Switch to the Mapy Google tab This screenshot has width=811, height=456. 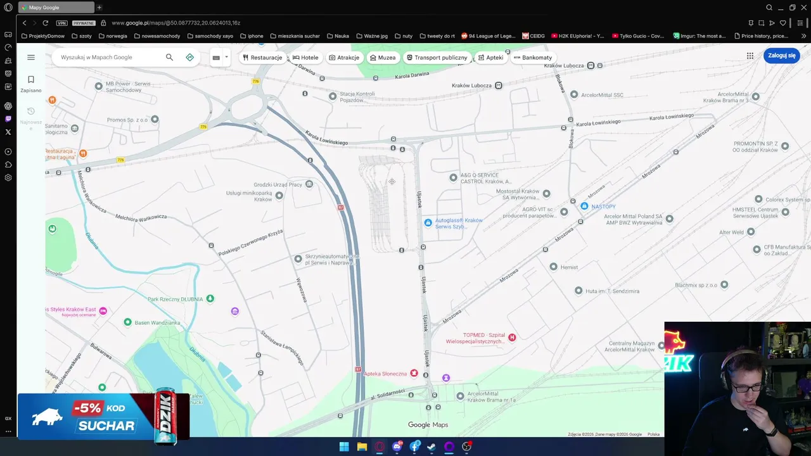[56, 8]
